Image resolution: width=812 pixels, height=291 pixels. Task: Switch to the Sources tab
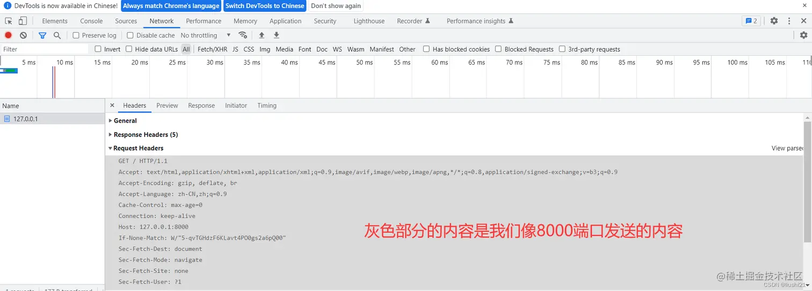click(126, 21)
